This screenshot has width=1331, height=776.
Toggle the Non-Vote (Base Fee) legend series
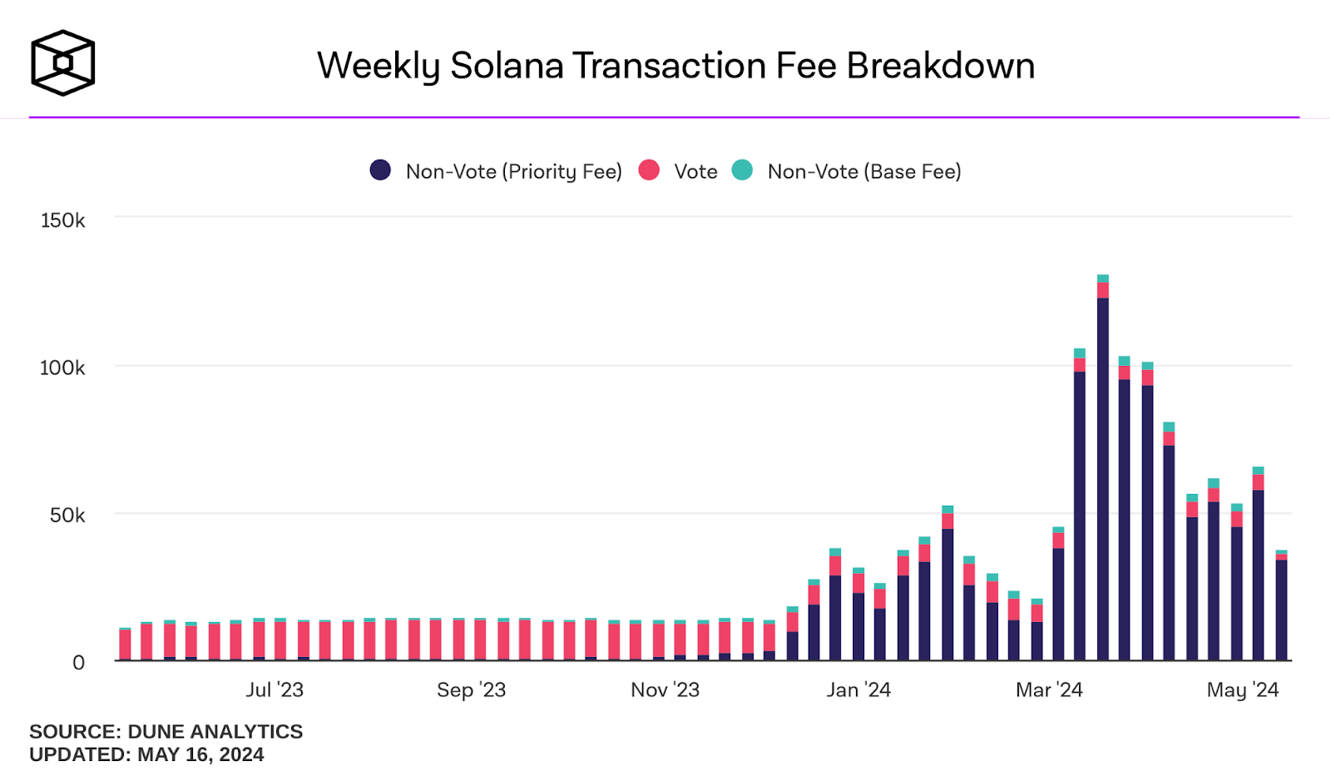[863, 171]
